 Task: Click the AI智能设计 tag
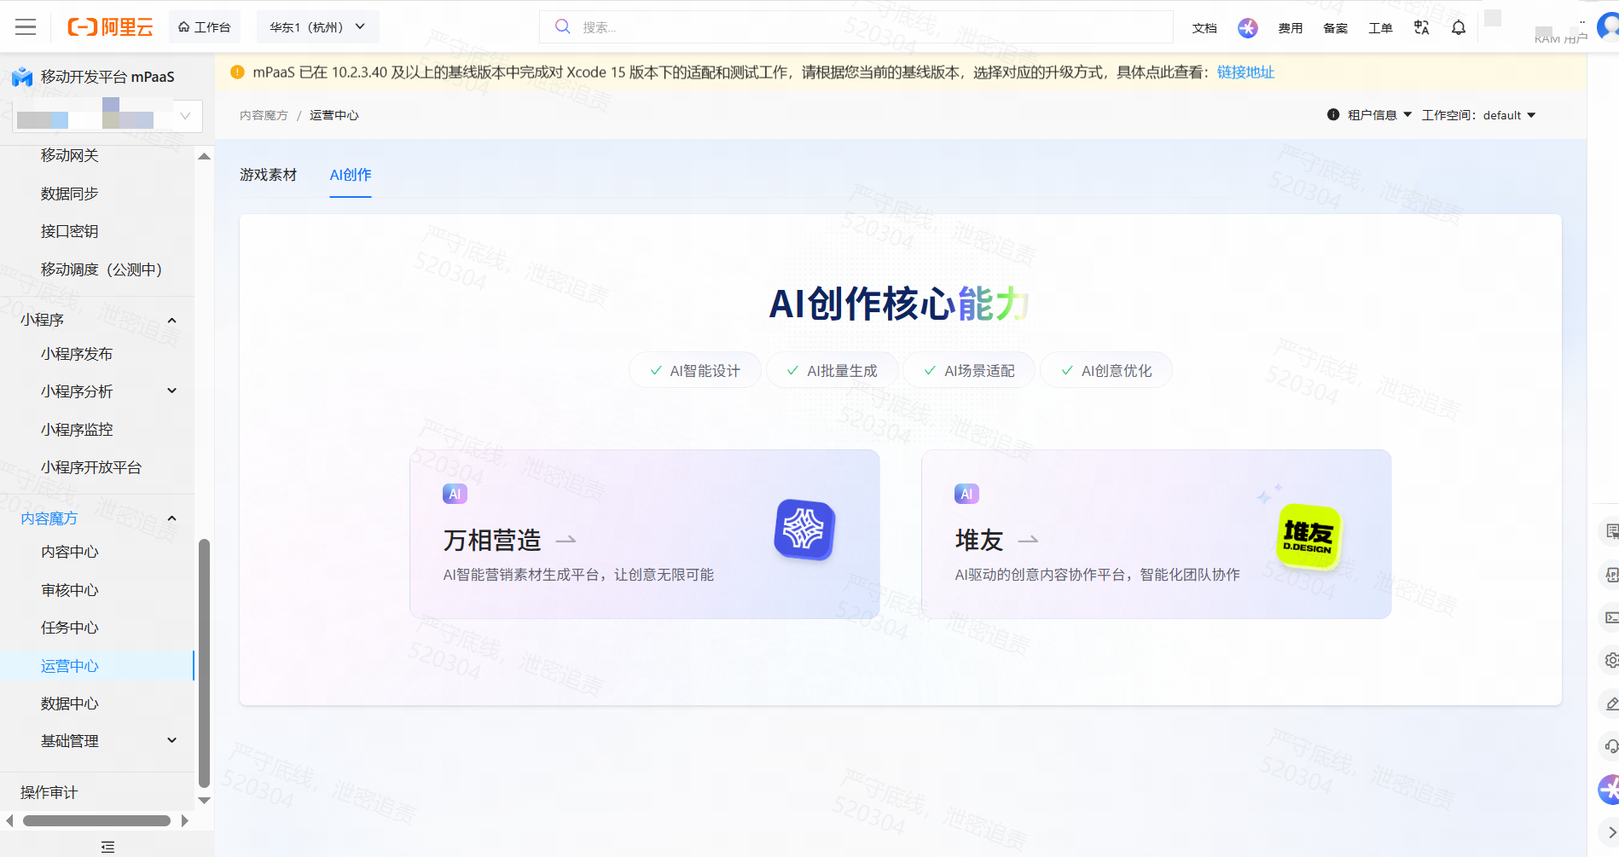click(x=695, y=371)
